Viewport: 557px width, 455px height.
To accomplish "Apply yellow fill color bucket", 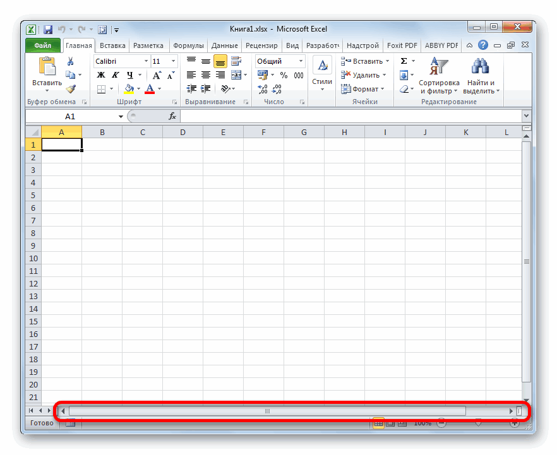I will pos(129,89).
